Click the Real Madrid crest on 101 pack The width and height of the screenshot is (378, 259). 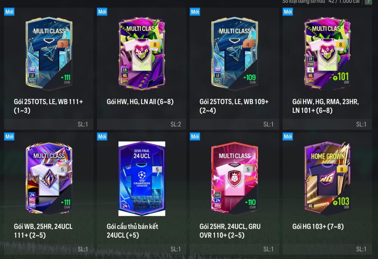coord(310,70)
